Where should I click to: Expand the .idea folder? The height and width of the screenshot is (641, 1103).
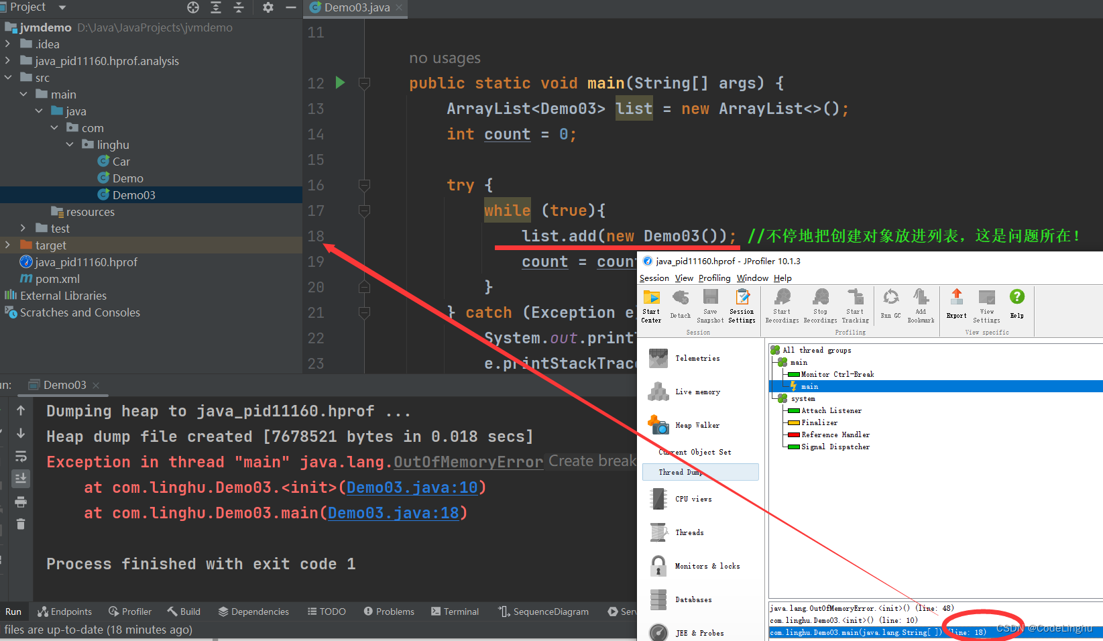tap(7, 44)
